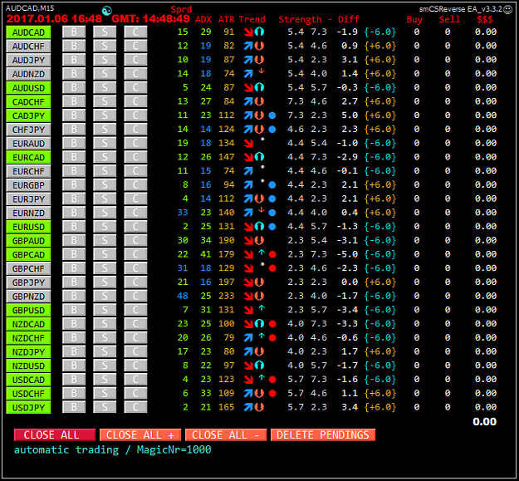
Task: Click the C close button for AUDJPY
Action: click(x=135, y=60)
